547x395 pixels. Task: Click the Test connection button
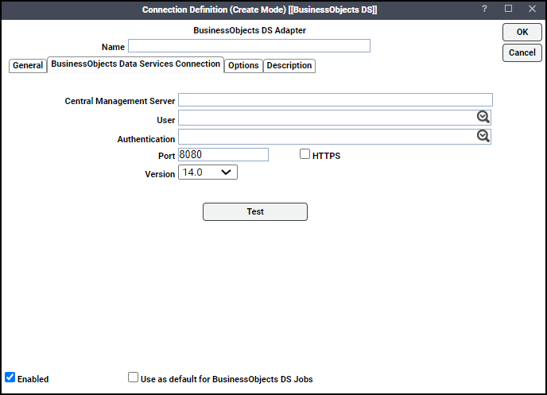[255, 211]
